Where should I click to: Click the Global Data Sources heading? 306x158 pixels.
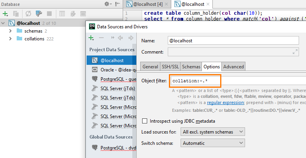pos(111,137)
